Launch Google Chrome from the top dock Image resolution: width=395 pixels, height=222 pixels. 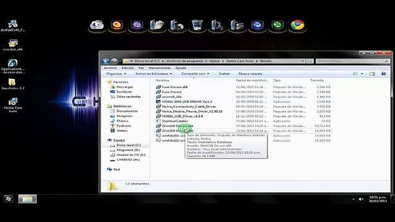[x=297, y=25]
